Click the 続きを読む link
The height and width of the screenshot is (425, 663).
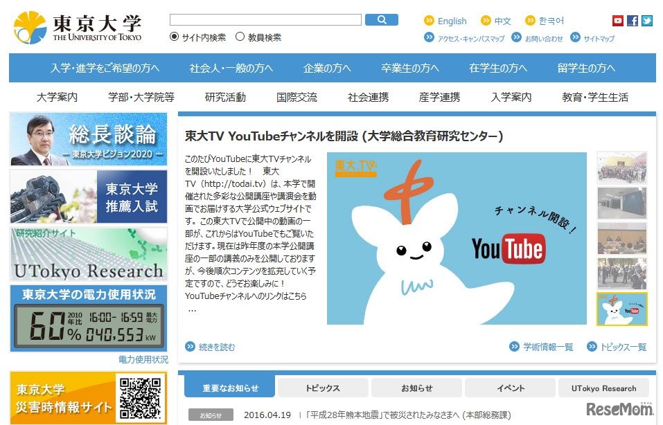pyautogui.click(x=216, y=347)
